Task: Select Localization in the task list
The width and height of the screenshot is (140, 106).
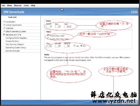Action: pos(10,22)
